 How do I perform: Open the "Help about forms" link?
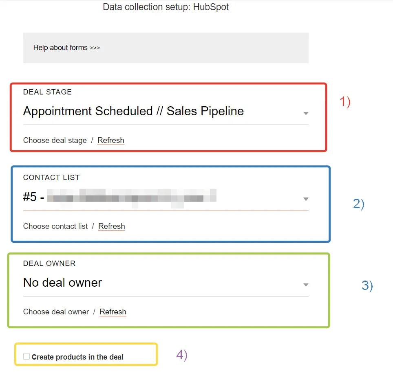(66, 48)
